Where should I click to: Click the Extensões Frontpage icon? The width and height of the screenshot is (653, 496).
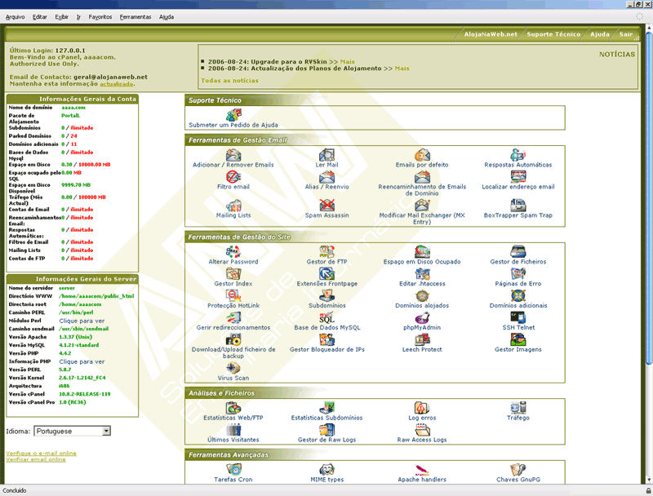pos(327,273)
